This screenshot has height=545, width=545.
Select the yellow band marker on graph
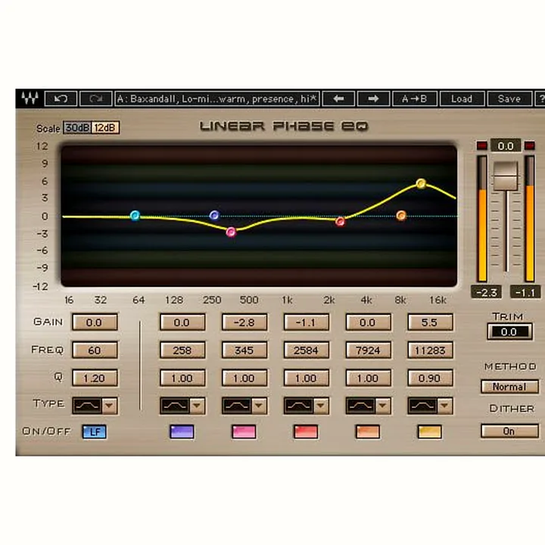pyautogui.click(x=421, y=183)
